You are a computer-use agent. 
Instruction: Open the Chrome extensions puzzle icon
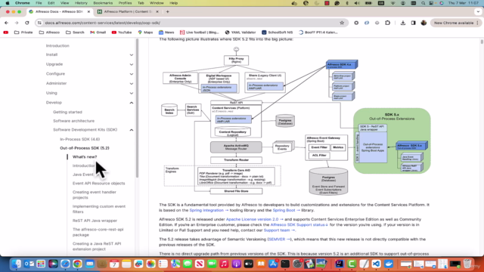tap(388, 23)
